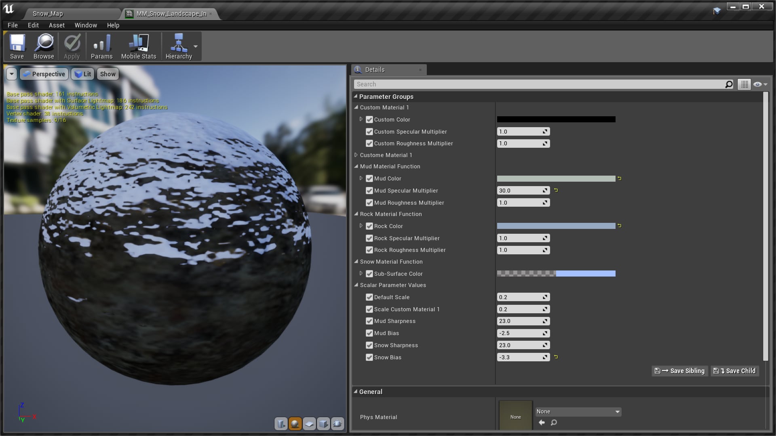This screenshot has width=776, height=436.
Task: Collapse the Parameter Groups section
Action: point(356,96)
